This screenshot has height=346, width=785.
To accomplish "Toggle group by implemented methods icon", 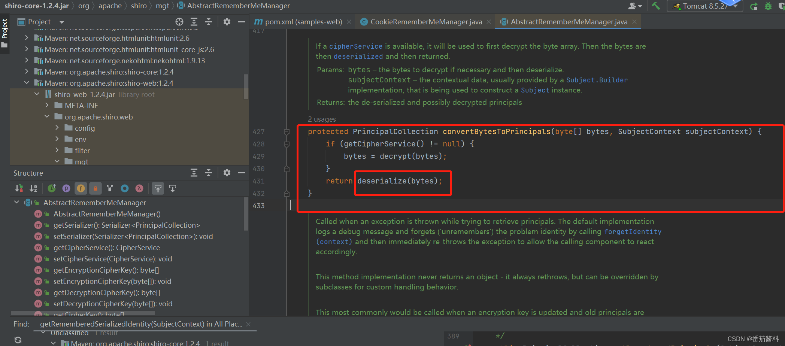I will coord(110,188).
